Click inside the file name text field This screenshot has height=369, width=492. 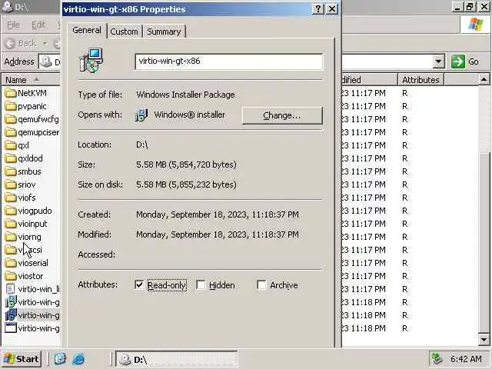pos(229,61)
